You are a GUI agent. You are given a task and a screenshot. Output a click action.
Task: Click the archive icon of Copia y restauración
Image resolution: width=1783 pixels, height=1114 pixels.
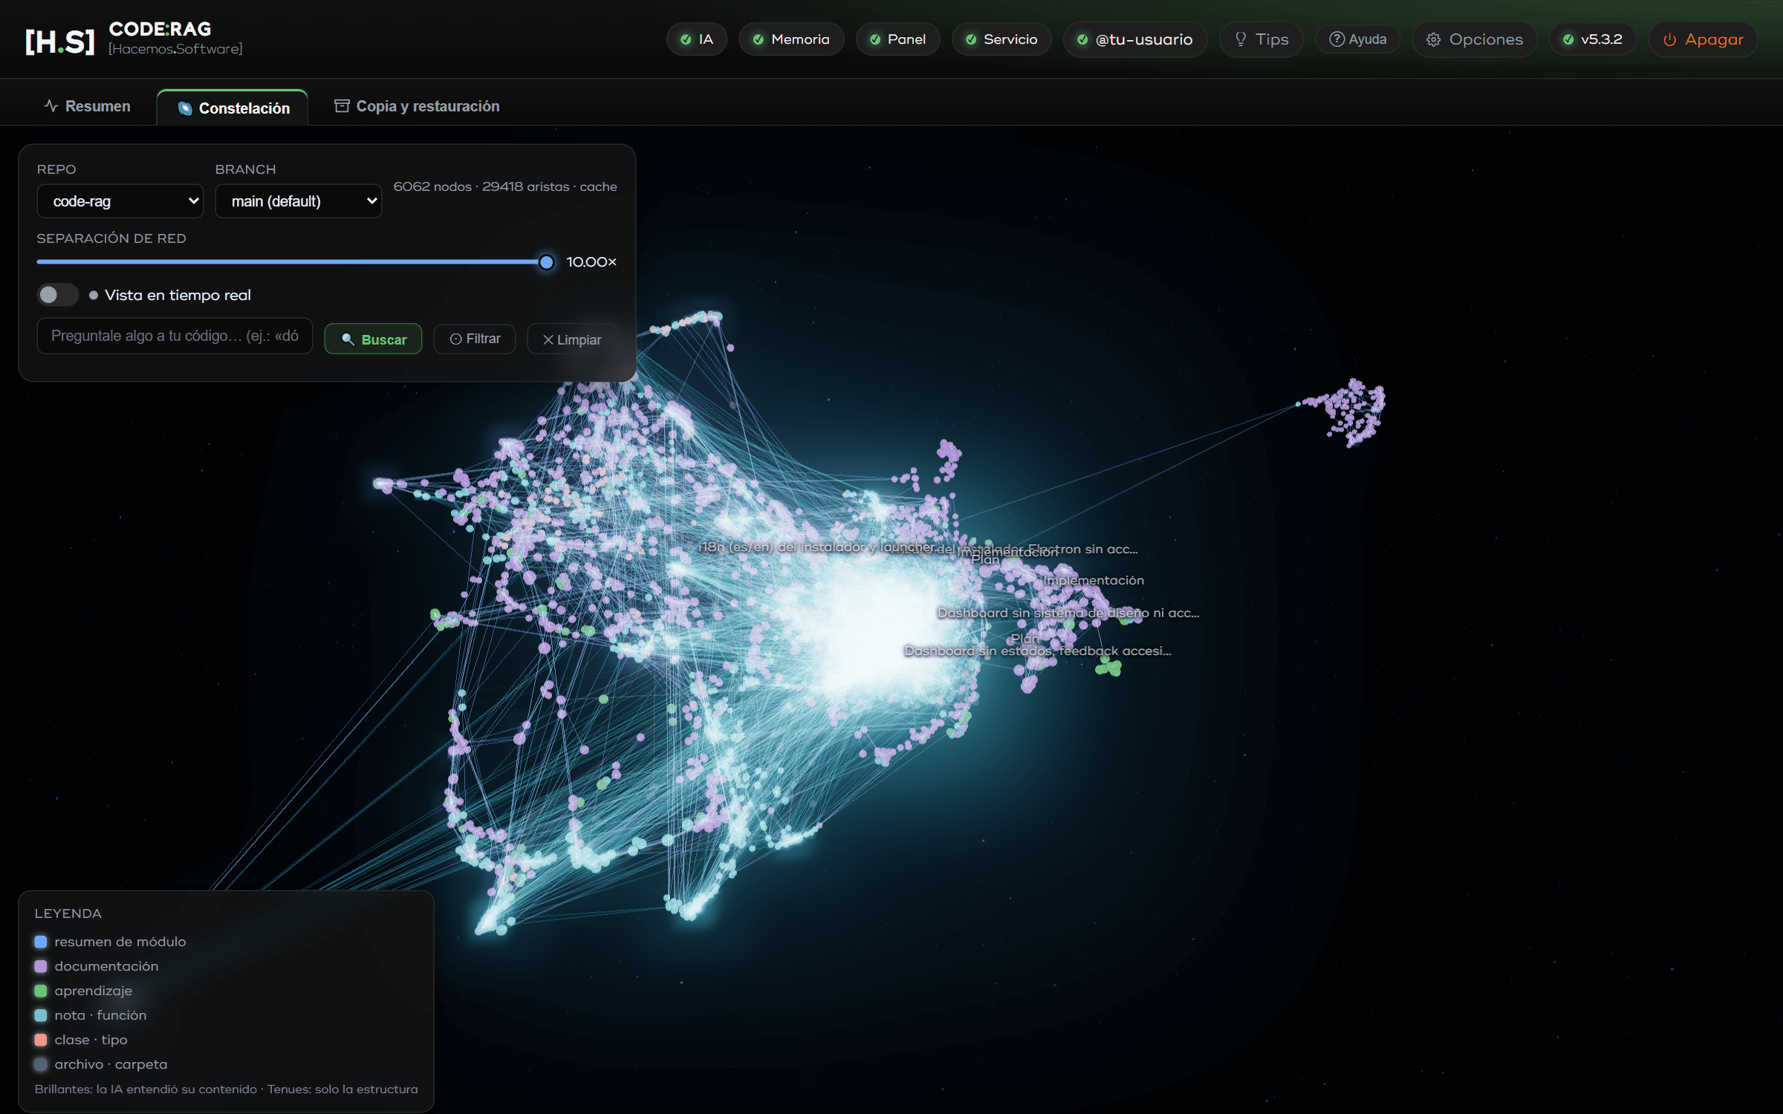(x=342, y=105)
